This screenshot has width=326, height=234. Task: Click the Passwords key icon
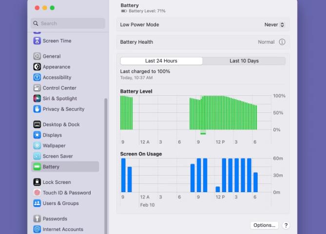click(37, 218)
